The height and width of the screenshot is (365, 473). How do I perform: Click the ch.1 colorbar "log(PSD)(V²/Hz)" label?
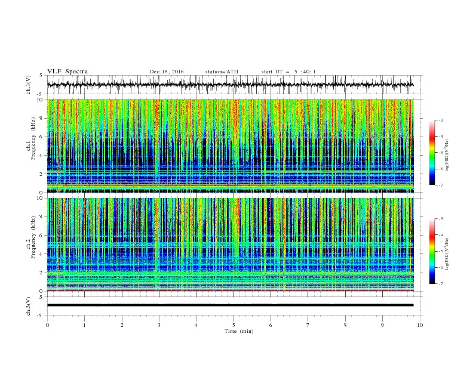point(447,156)
